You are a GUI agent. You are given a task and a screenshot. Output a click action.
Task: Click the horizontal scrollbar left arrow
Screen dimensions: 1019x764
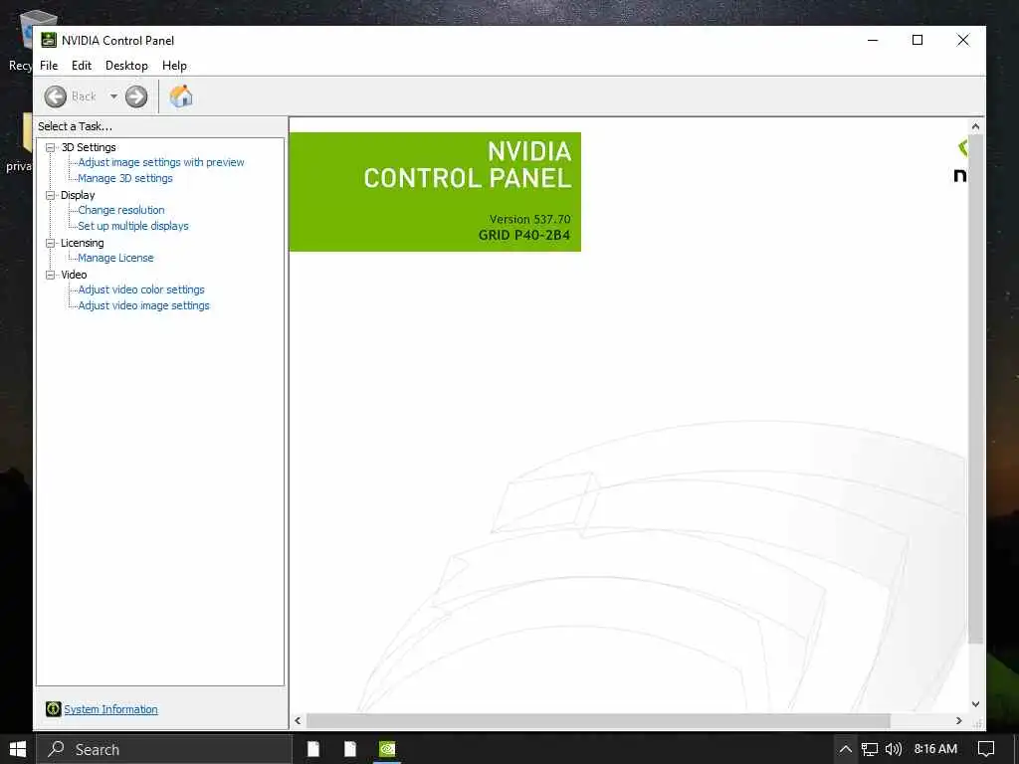click(x=298, y=720)
